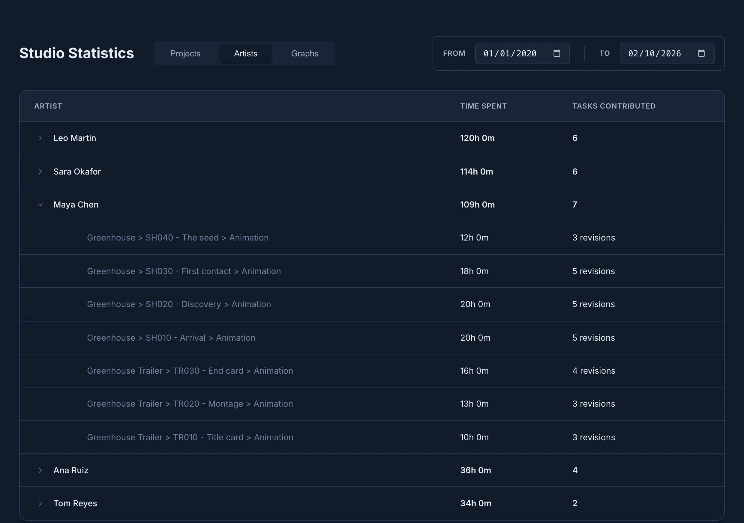Click Maya Chen's 109h 0m total

(x=477, y=205)
